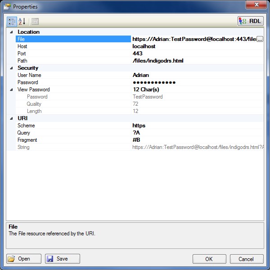Collapse the Location category
The width and height of the screenshot is (270, 270).
tap(11, 32)
